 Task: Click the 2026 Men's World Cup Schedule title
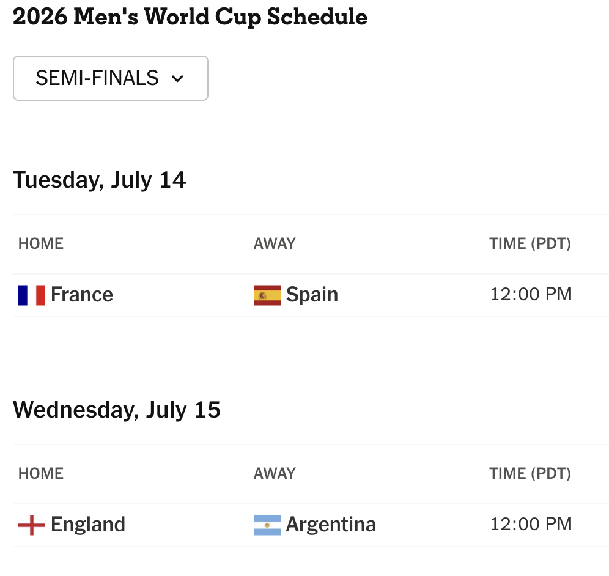point(190,17)
